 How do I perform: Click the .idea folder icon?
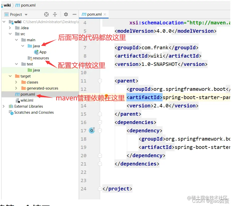coord(17,28)
